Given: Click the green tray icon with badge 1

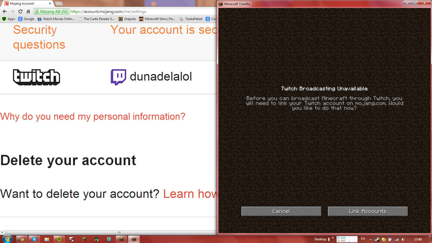Looking at the screenshot, I should coord(384,239).
